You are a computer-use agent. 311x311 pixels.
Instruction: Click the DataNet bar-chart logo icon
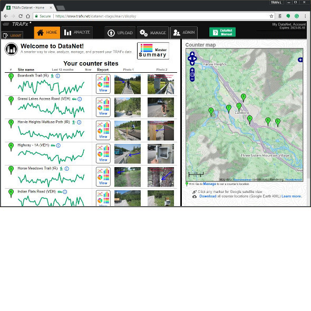tap(11, 49)
